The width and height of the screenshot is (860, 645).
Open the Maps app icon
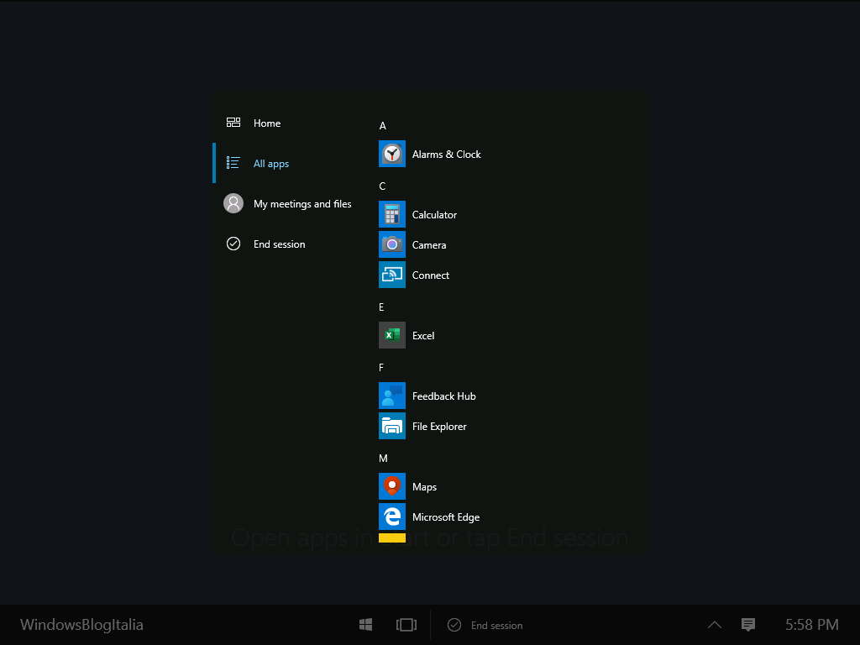pos(392,486)
